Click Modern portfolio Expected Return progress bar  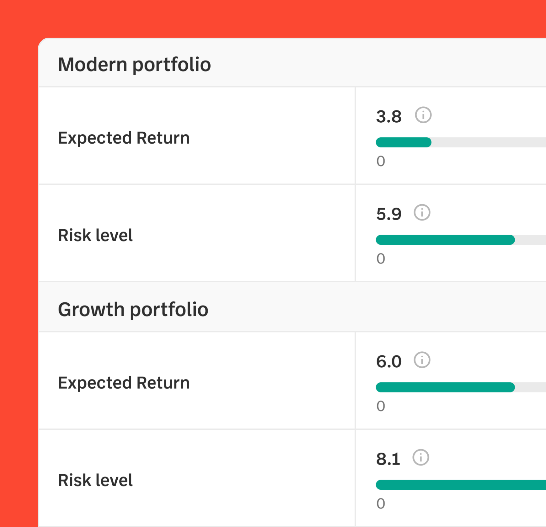(x=461, y=142)
